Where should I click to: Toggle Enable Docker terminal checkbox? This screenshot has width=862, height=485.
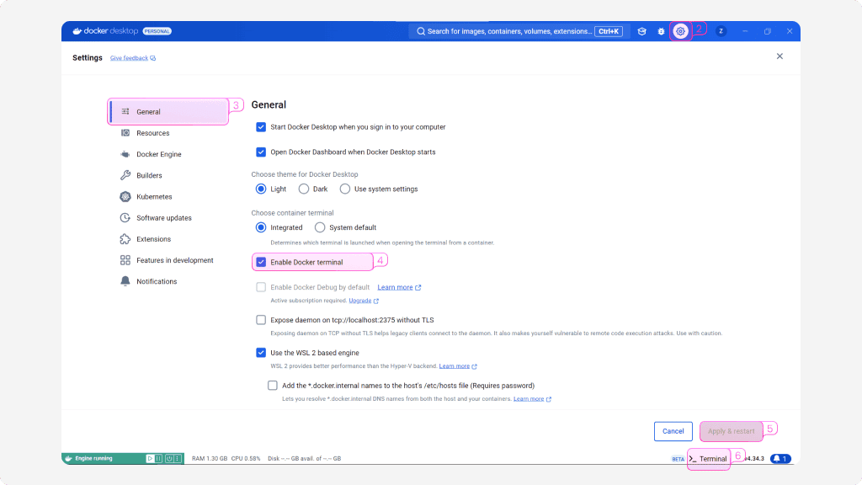261,262
